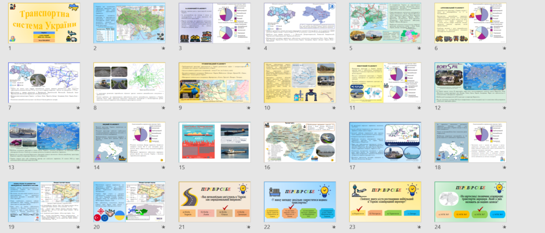The width and height of the screenshot is (545, 233).
Task: Click the animation star under slide 6
Action: (x=504, y=48)
